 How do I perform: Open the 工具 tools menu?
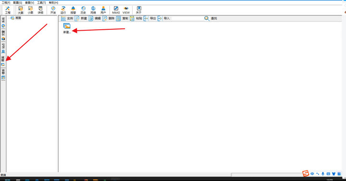(41, 3)
